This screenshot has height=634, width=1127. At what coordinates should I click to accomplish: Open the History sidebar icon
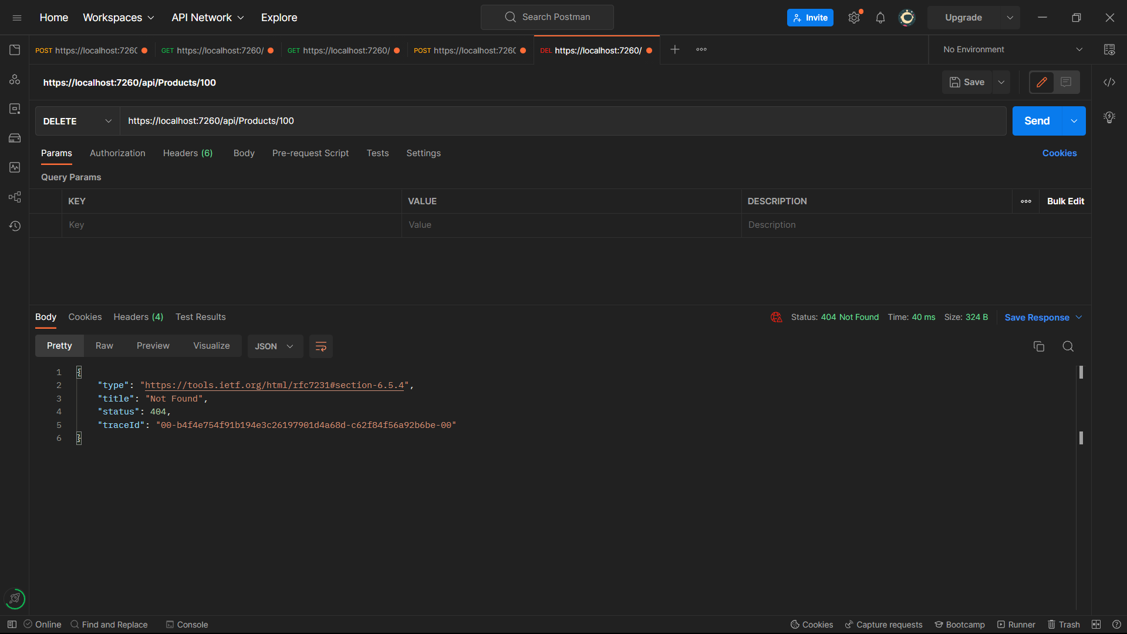point(15,226)
